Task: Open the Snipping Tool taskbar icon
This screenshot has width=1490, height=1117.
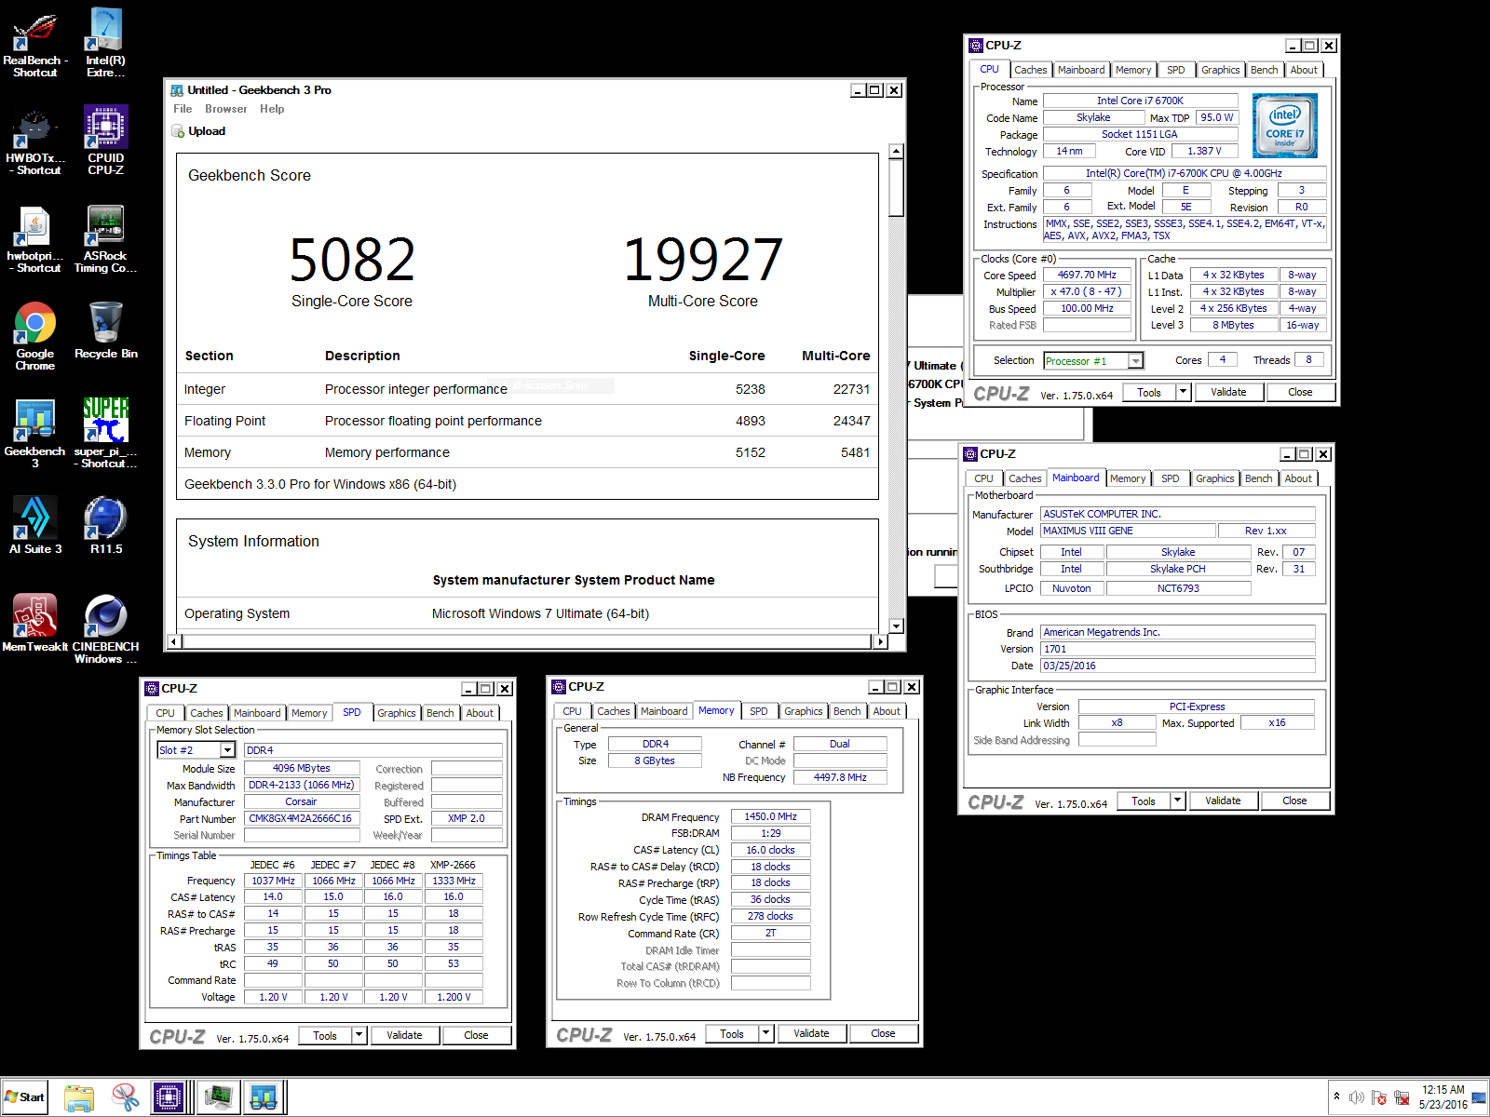Action: 125,1097
